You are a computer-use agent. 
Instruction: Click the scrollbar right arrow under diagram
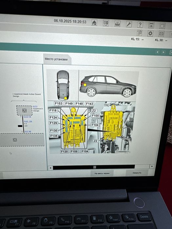[x=152, y=166]
